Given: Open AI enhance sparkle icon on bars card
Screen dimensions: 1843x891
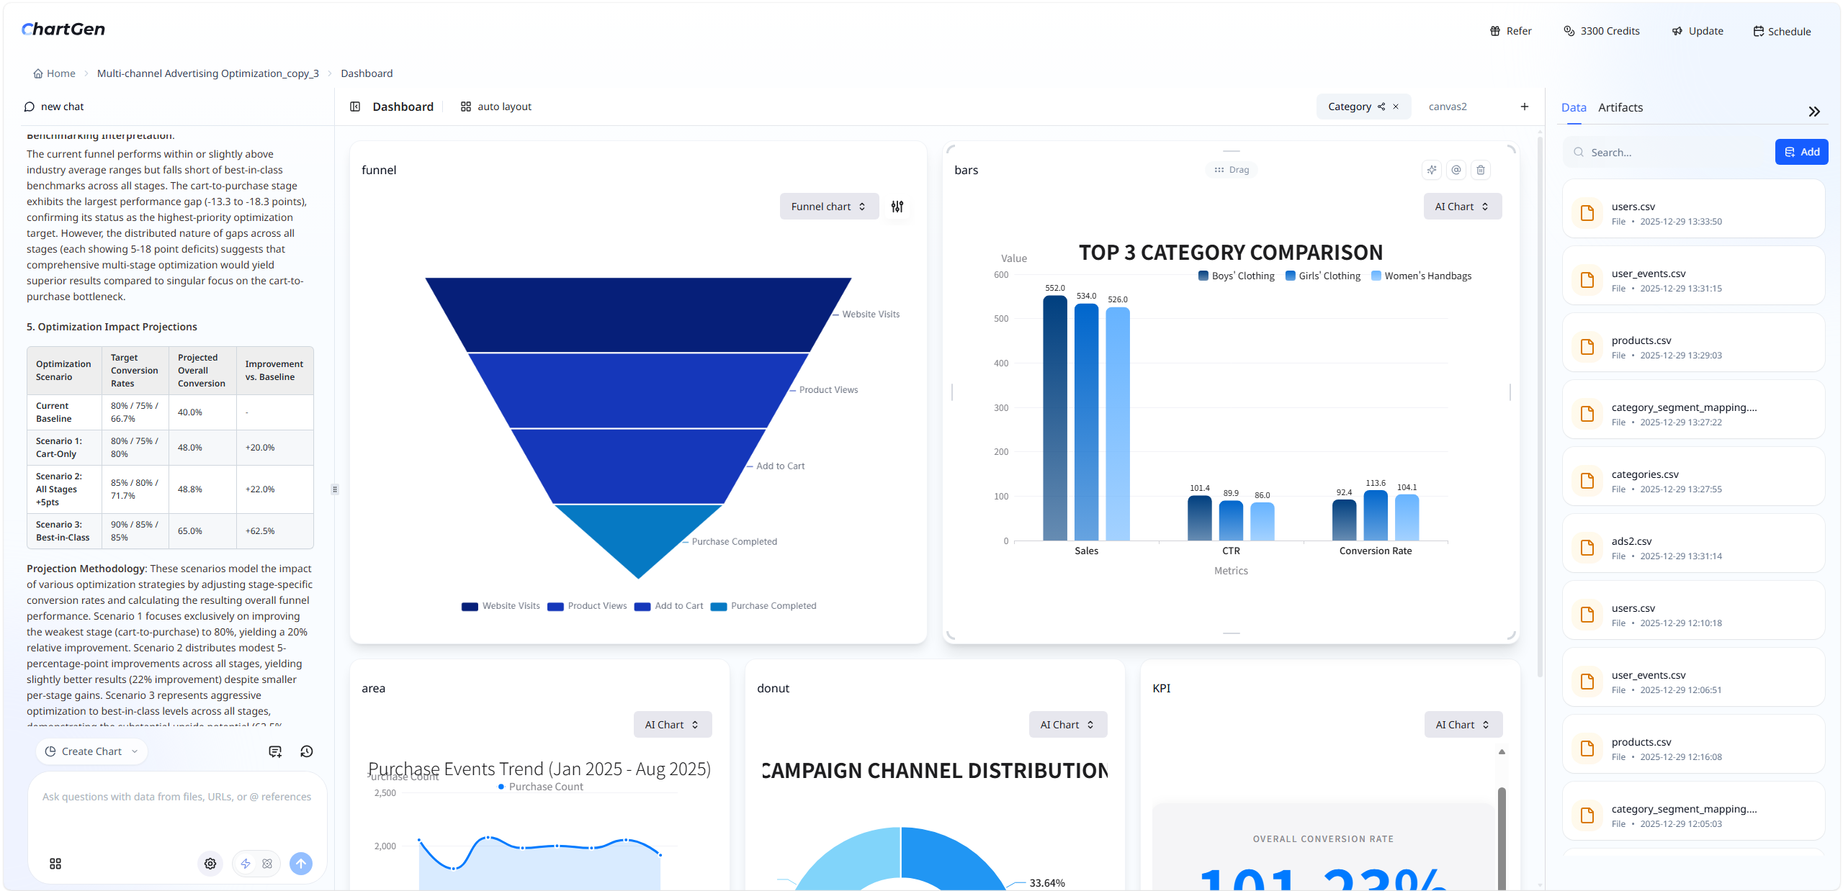Looking at the screenshot, I should point(1431,170).
